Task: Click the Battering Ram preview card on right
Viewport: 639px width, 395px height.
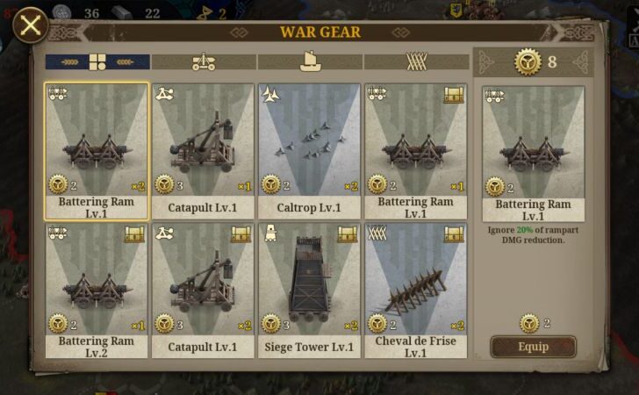Action: pyautogui.click(x=533, y=154)
